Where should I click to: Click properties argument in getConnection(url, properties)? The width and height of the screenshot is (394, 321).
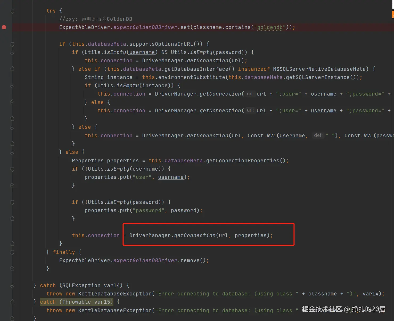(x=251, y=235)
